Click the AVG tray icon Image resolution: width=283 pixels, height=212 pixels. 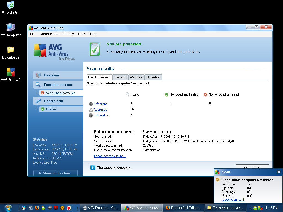point(260,208)
